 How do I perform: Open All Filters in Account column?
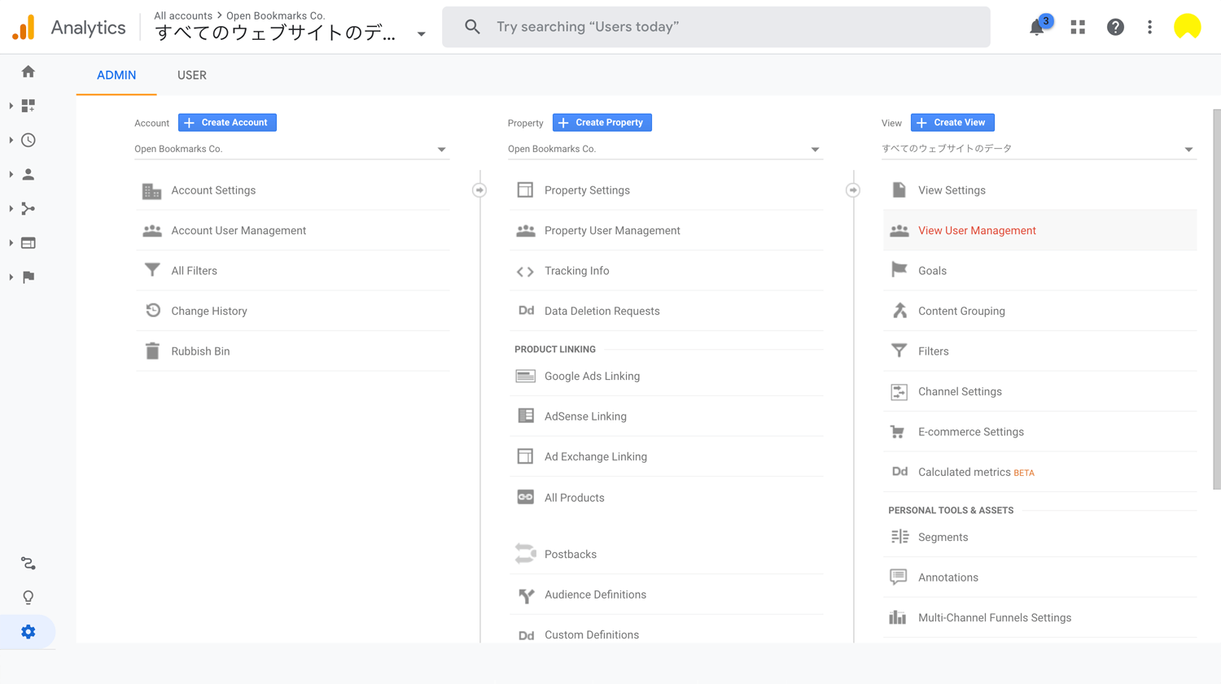pyautogui.click(x=194, y=271)
